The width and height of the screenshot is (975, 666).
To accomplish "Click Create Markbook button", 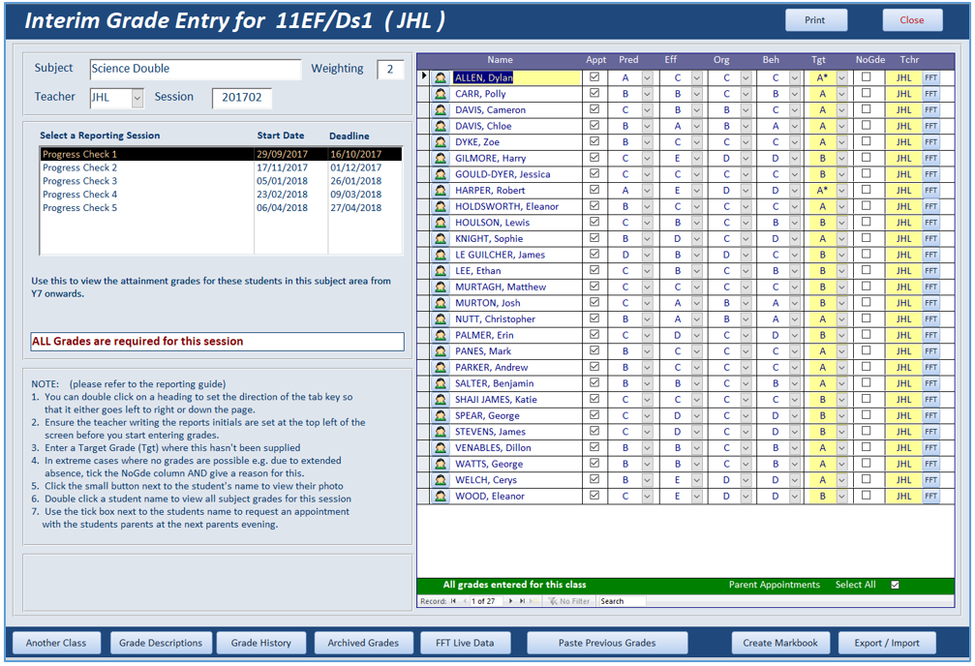I will tap(780, 643).
